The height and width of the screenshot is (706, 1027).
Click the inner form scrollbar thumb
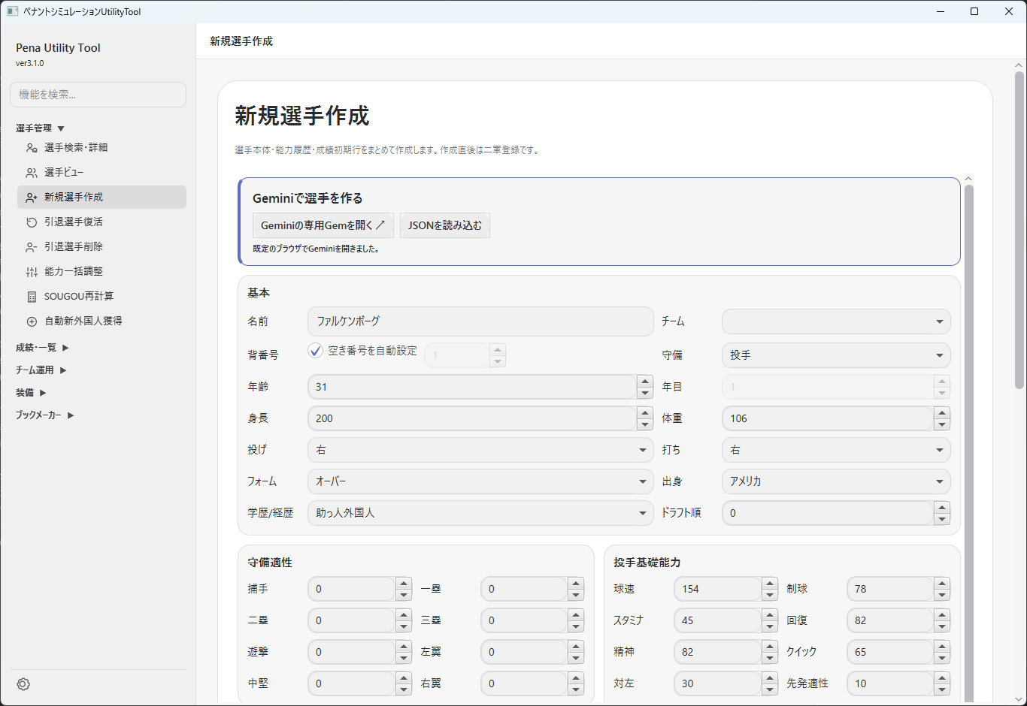point(969,443)
